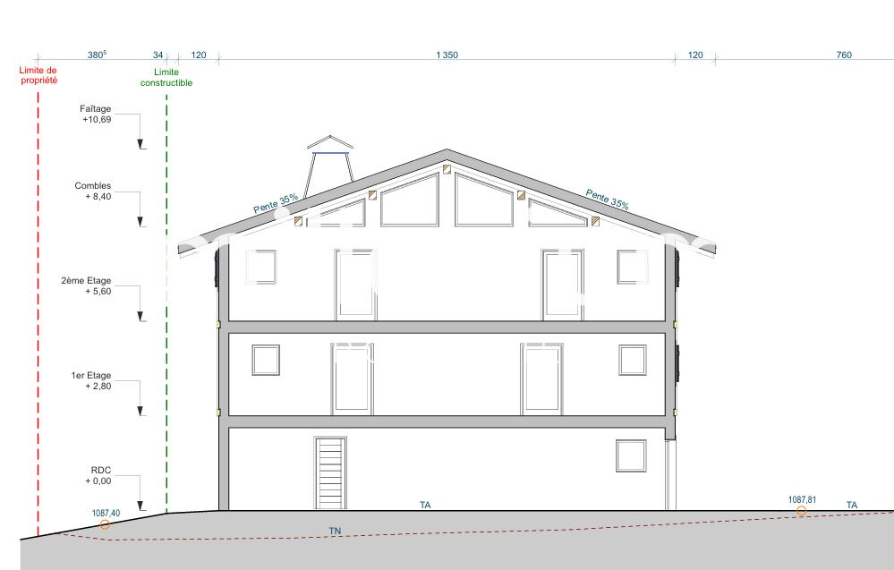This screenshot has height=570, width=894.
Task: Click the Faîtage level arrow marker
Action: pos(140,143)
